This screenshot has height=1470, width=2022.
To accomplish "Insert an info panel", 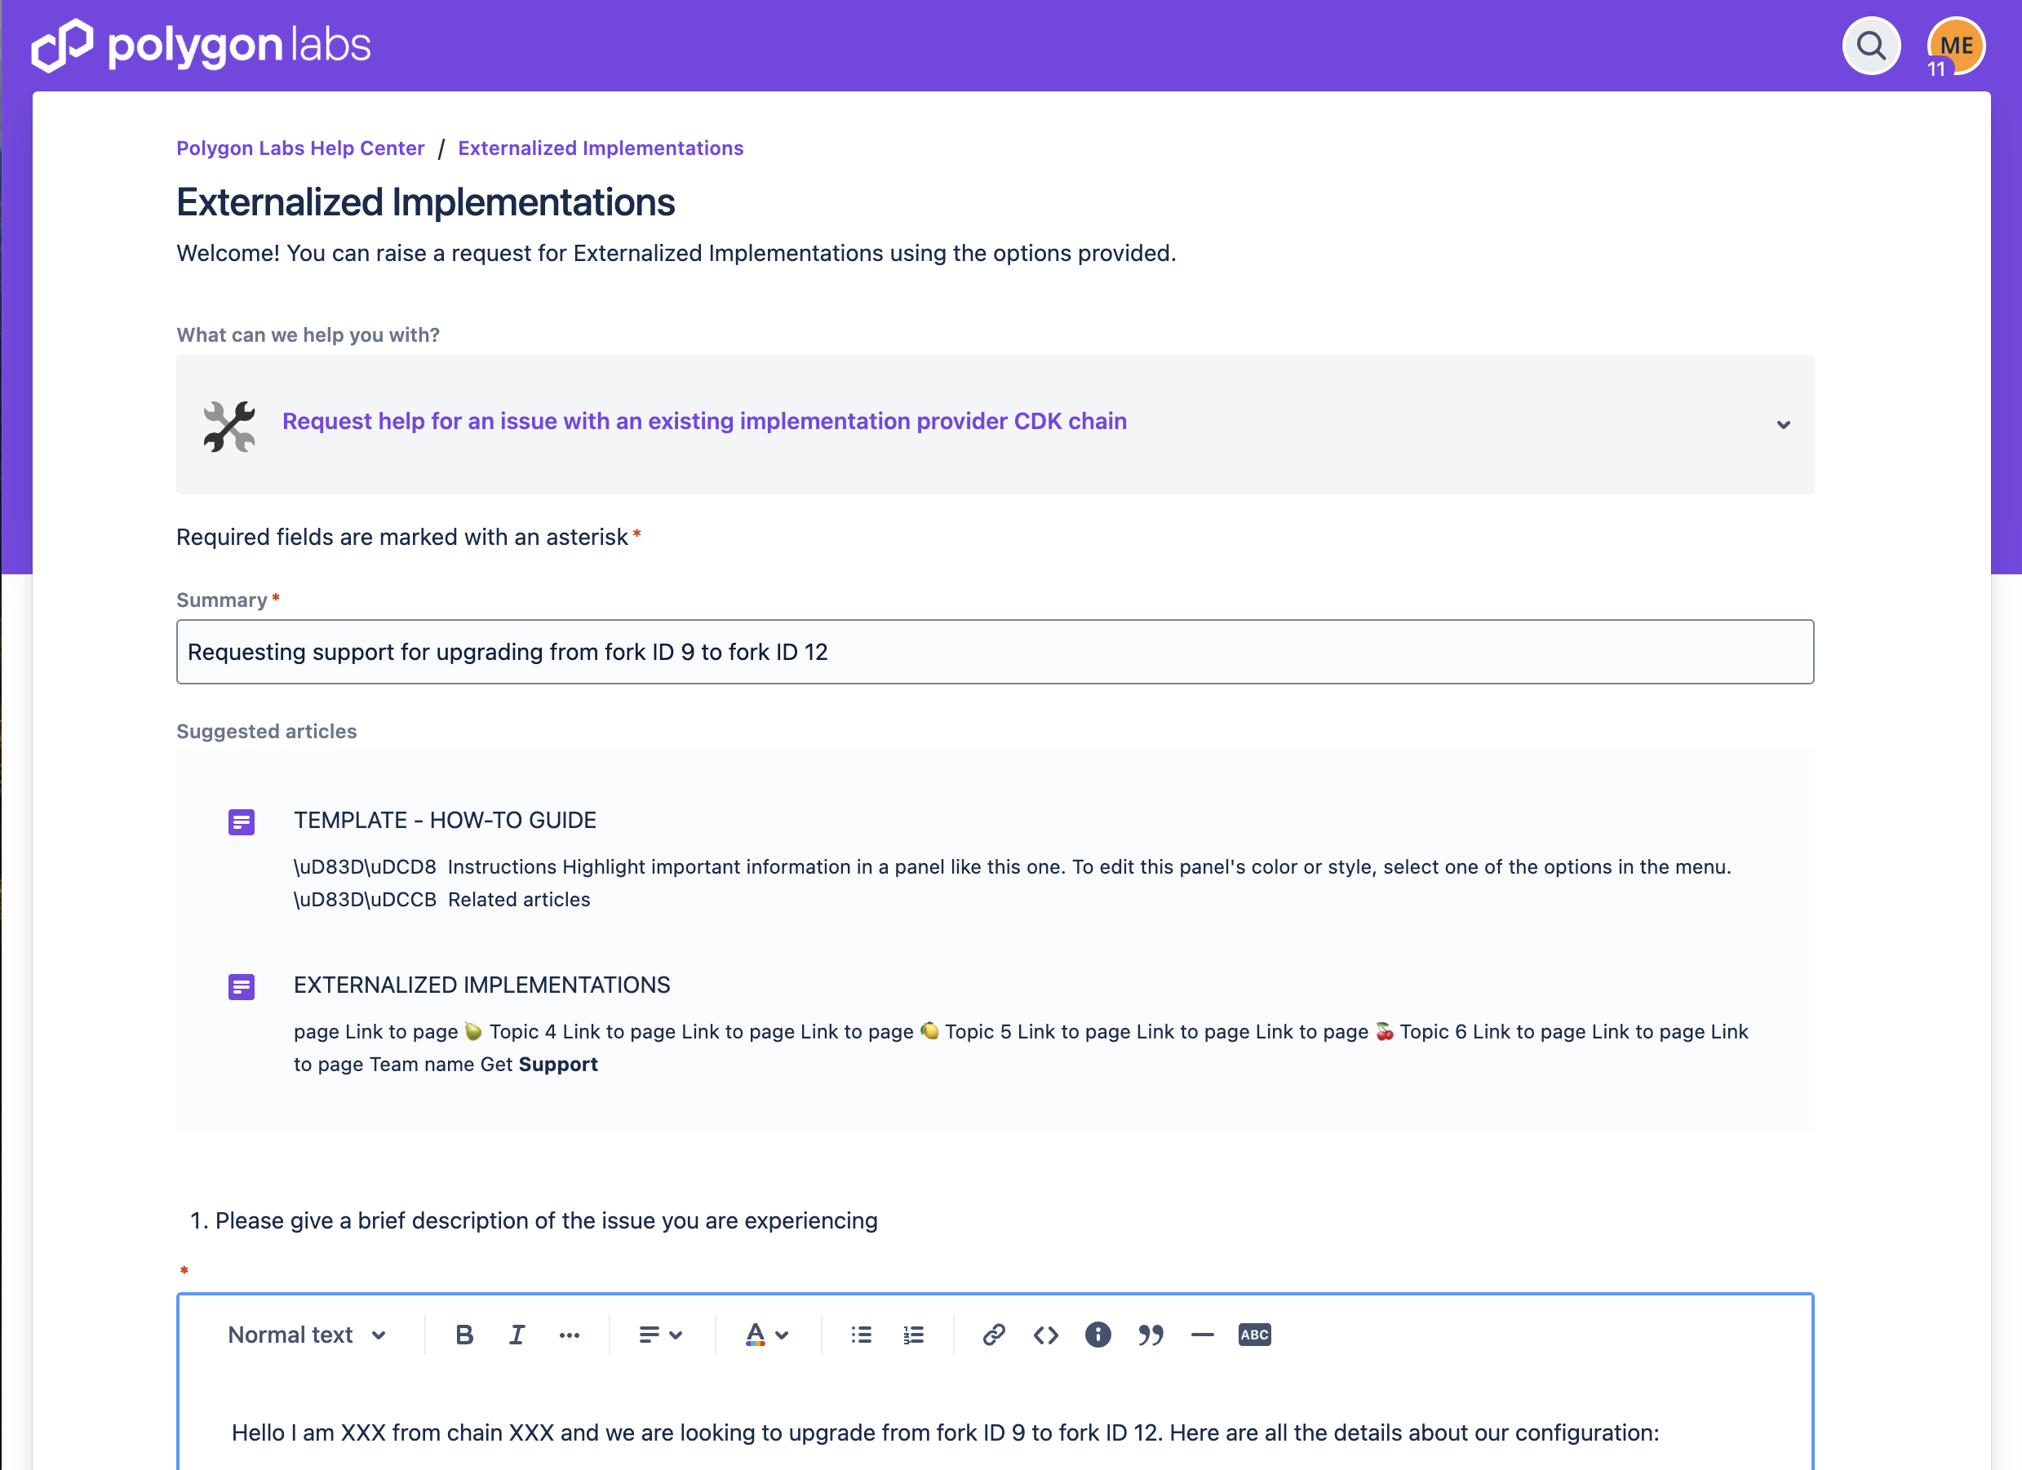I will pyautogui.click(x=1097, y=1335).
